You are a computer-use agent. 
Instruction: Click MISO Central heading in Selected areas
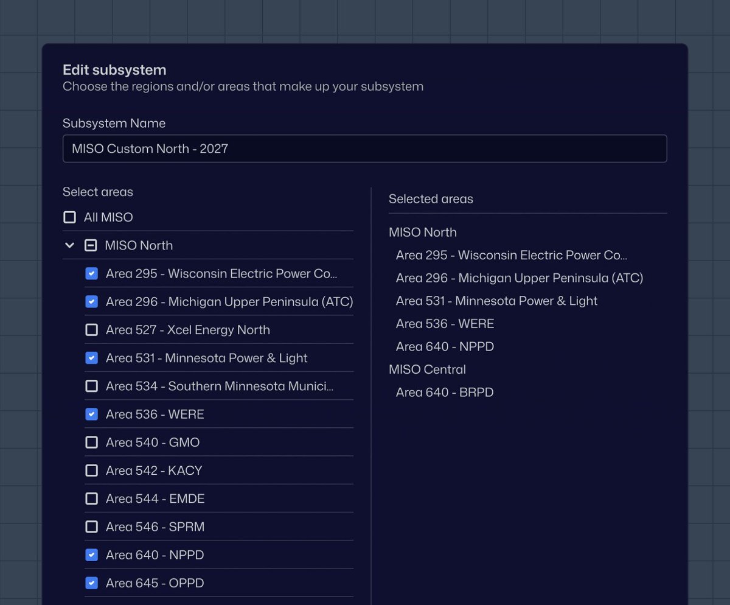(x=427, y=369)
